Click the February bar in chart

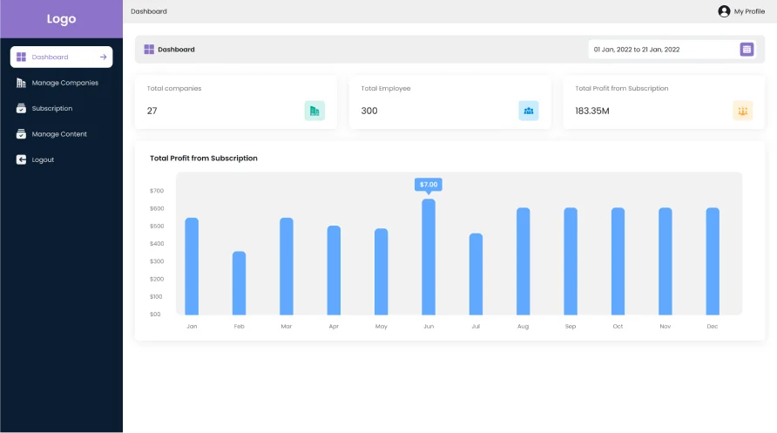[x=239, y=283]
